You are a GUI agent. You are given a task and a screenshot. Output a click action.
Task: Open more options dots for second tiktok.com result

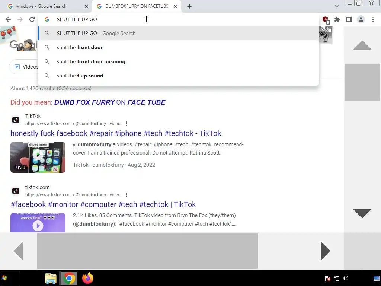click(x=127, y=194)
